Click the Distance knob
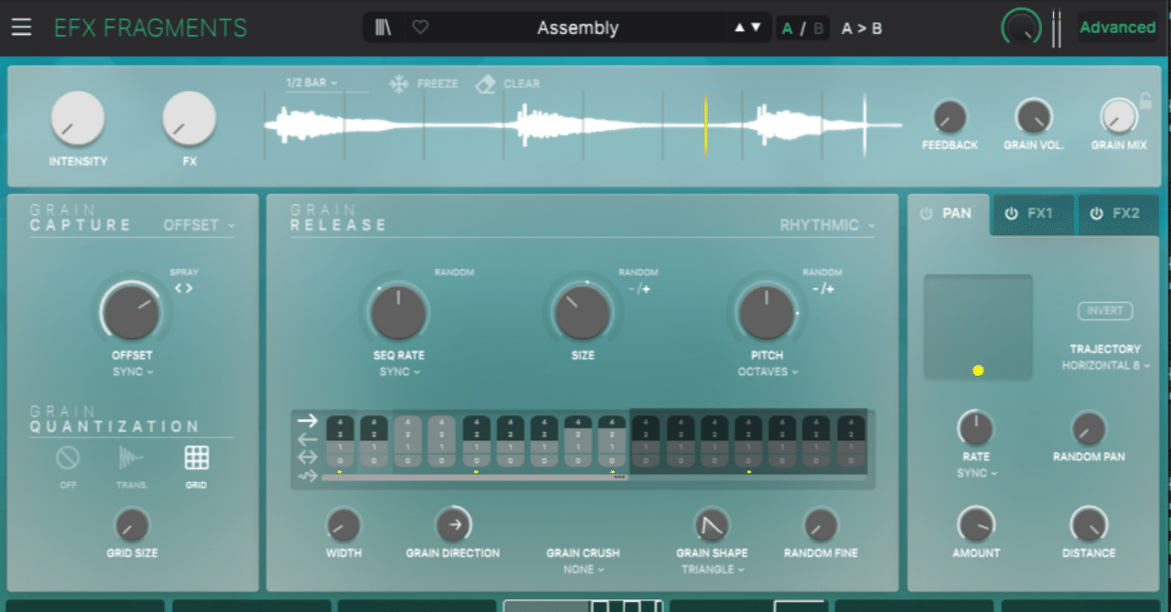The width and height of the screenshot is (1171, 612). pyautogui.click(x=1089, y=524)
